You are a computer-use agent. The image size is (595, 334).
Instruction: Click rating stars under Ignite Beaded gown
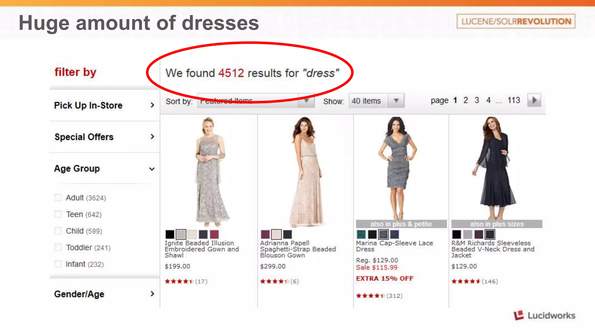click(179, 281)
